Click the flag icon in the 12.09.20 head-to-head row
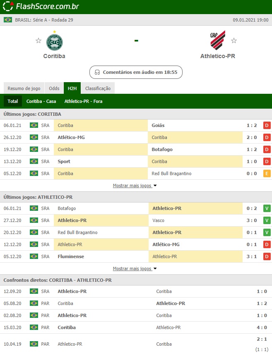272x354 pixels. point(34,291)
